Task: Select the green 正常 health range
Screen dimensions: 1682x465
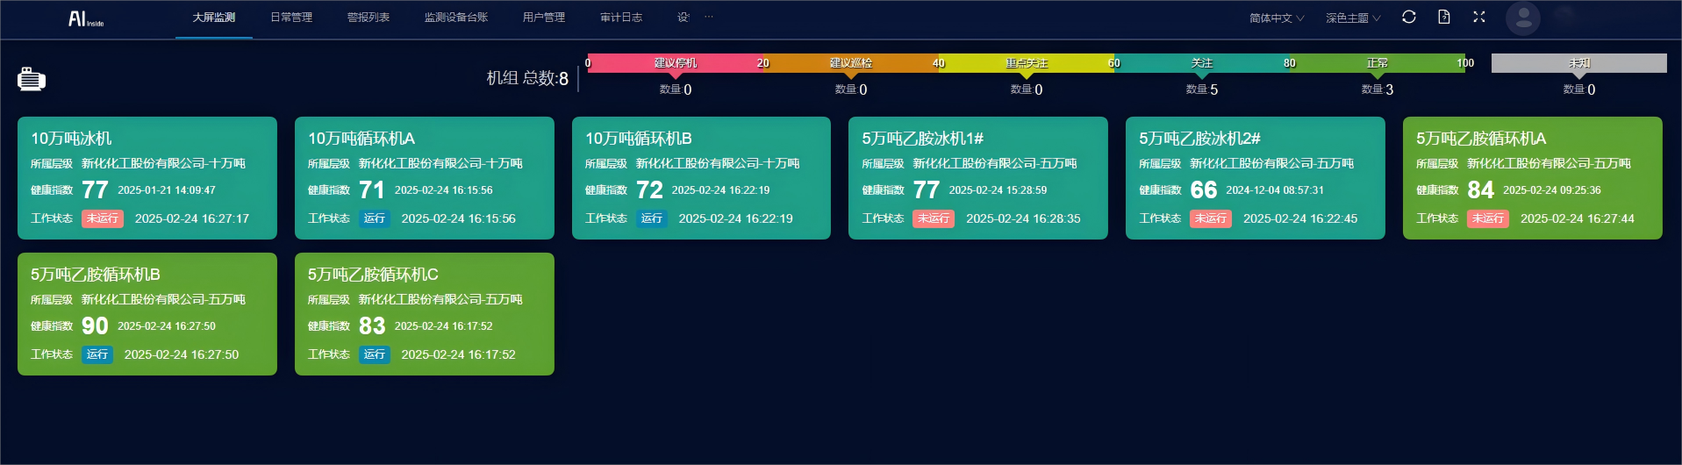Action: [1378, 63]
